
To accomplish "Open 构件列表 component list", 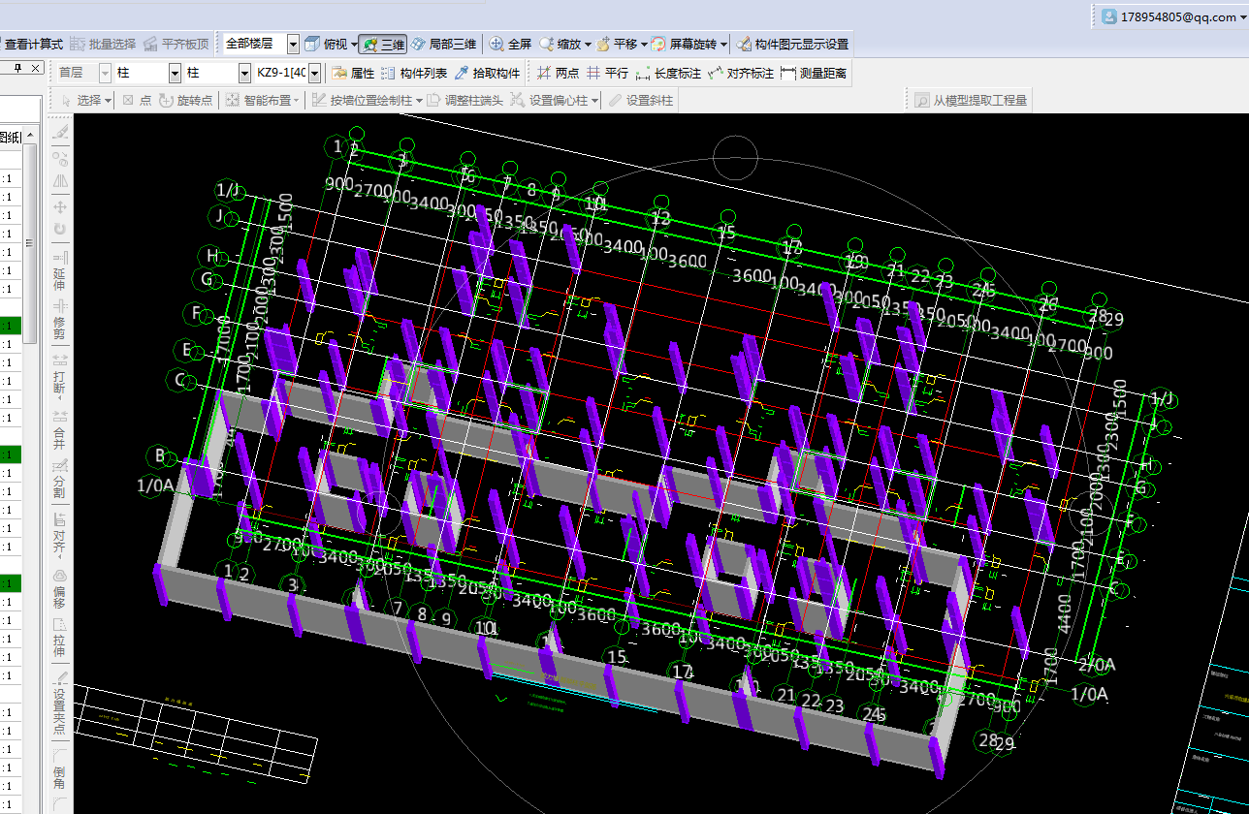I will click(x=414, y=73).
